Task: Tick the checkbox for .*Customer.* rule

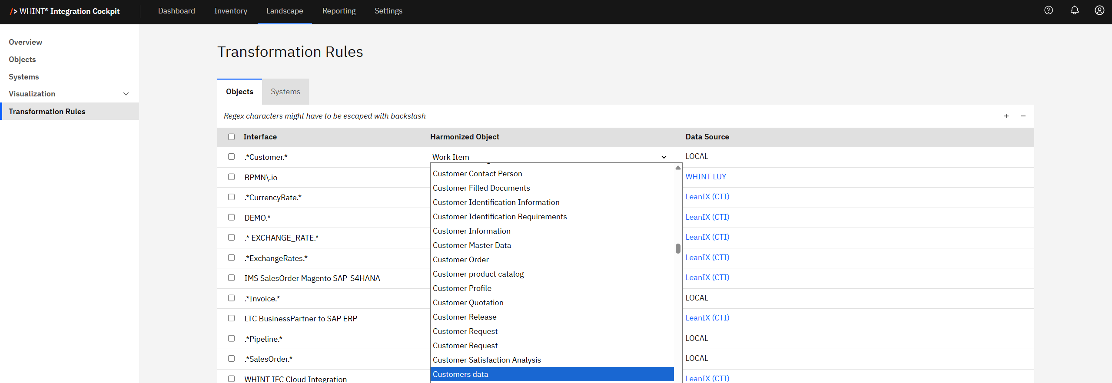Action: click(x=231, y=157)
